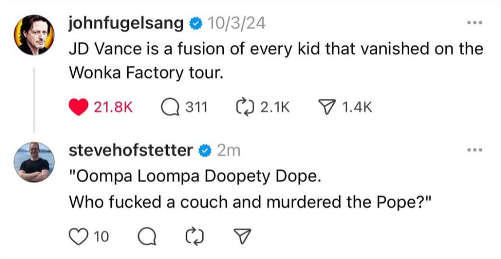Open more options menu on stevehofstetter's reply
Viewport: 501px width, 259px height.
tap(474, 150)
